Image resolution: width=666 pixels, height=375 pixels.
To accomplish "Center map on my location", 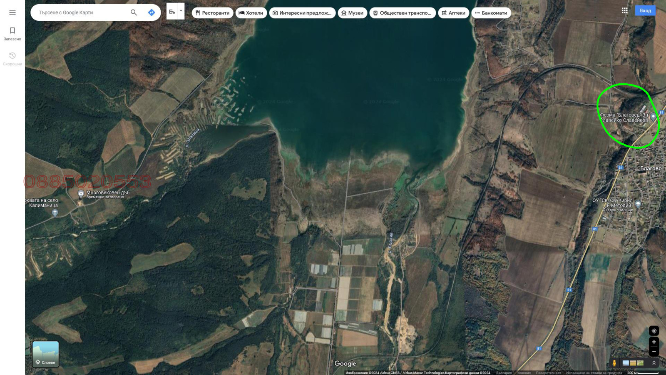I will point(654,331).
